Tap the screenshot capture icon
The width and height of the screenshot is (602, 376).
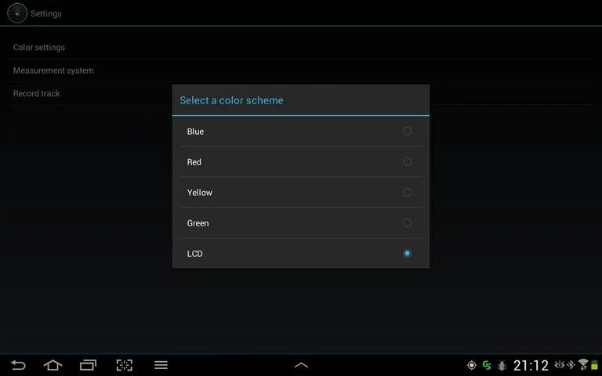[125, 365]
